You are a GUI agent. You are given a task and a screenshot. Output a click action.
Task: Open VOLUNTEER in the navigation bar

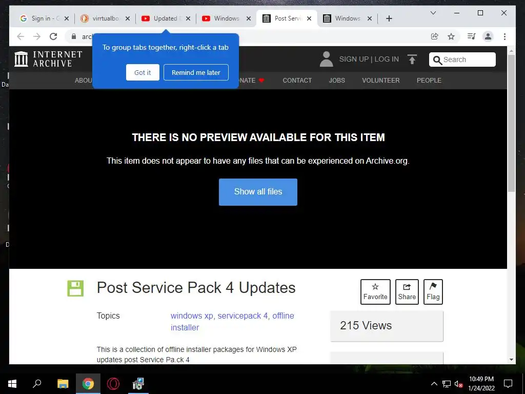[381, 81]
